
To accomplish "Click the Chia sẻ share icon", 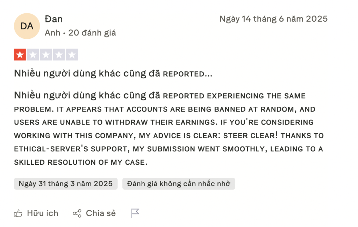I will tap(77, 213).
